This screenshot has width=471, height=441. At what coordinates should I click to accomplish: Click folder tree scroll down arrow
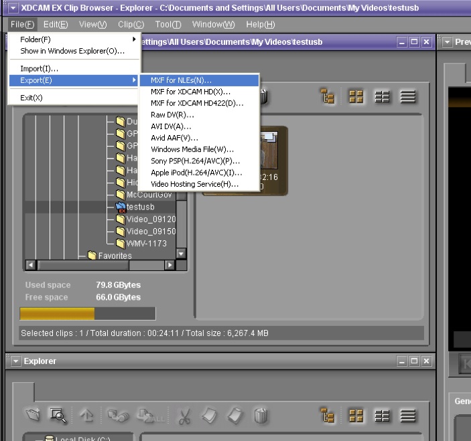tap(181, 254)
